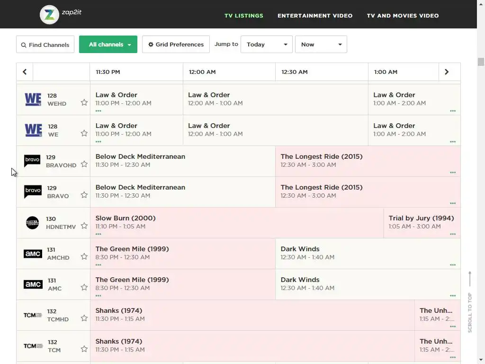The width and height of the screenshot is (485, 364).
Task: Open BRAVO The Longest Ride (2015) listing
Action: [x=368, y=192]
